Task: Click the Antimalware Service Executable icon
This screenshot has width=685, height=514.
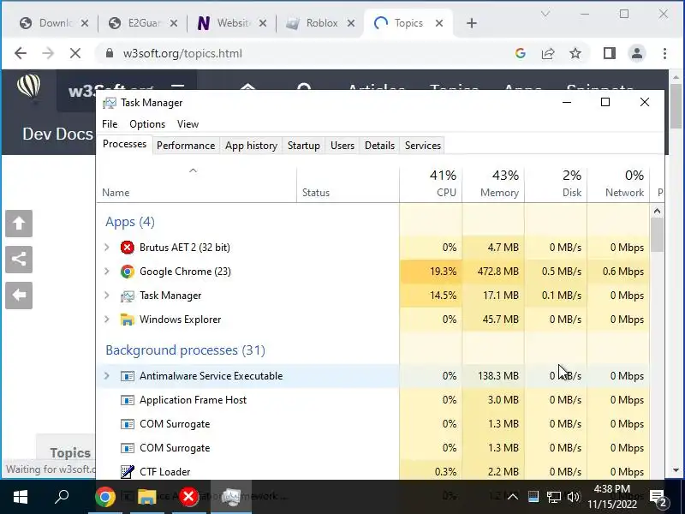Action: tap(127, 376)
